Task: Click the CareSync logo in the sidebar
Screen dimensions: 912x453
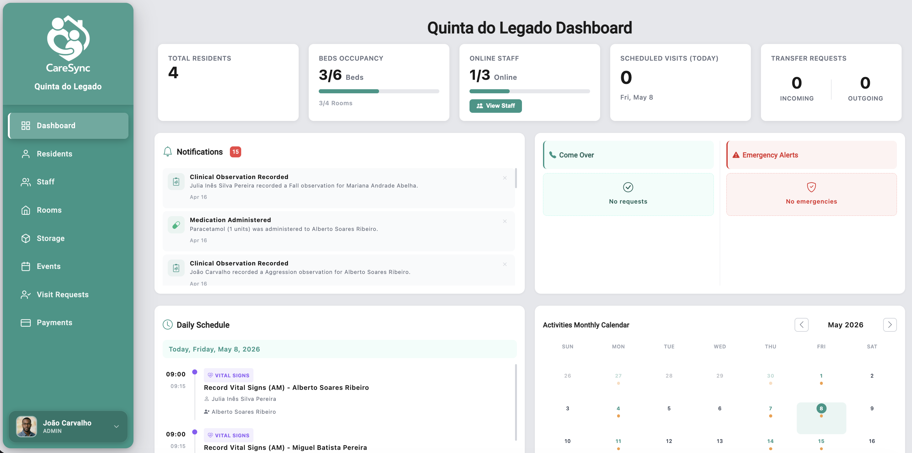Action: [68, 44]
